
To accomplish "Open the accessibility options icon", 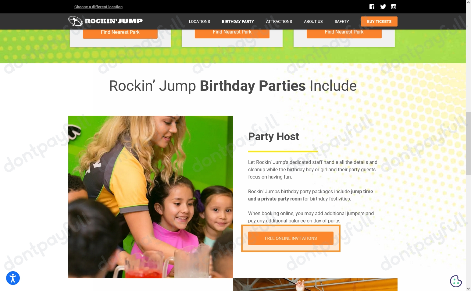I will tap(13, 278).
